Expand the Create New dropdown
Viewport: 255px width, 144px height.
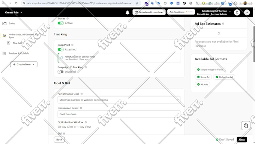tap(24, 64)
